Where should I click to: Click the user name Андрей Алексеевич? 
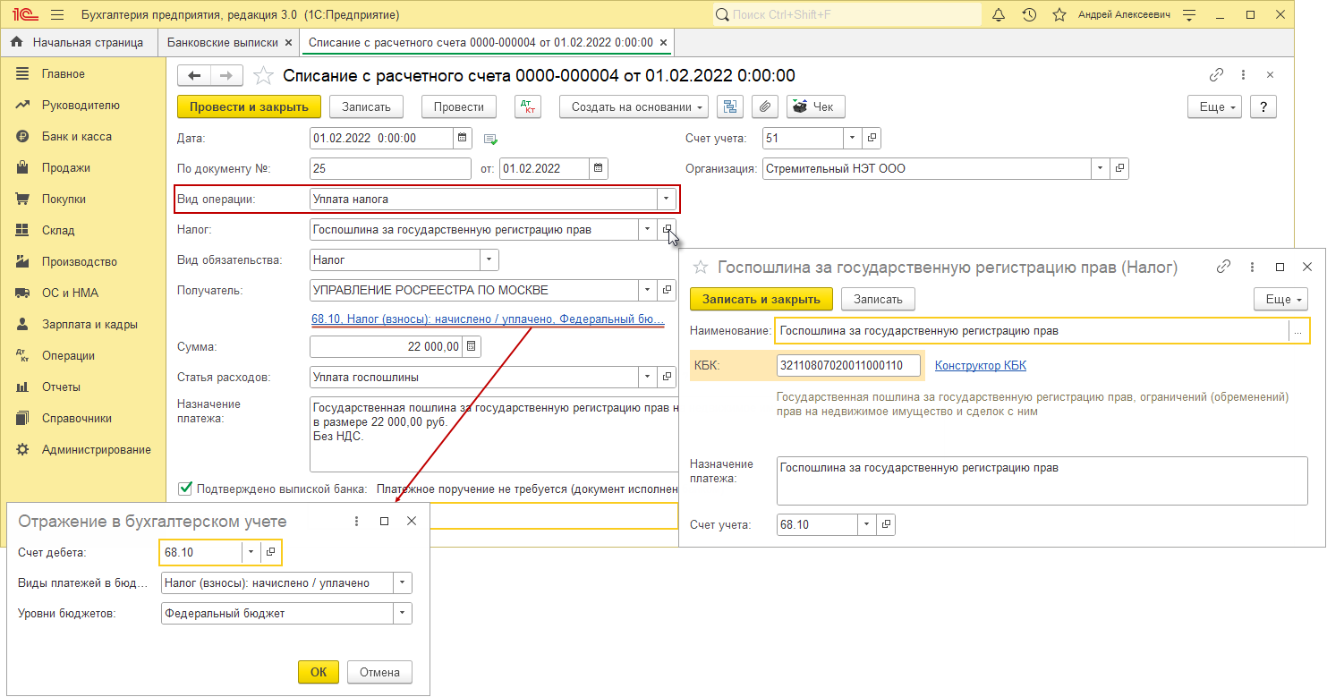(x=1124, y=15)
